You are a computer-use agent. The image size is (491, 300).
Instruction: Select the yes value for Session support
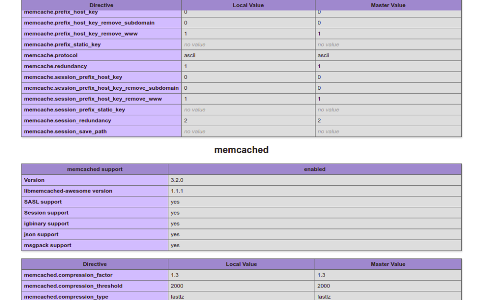click(175, 213)
